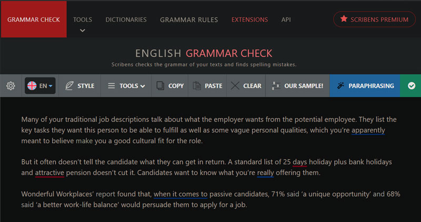Open the EN language flag dropdown
The image size is (421, 222).
(x=40, y=86)
